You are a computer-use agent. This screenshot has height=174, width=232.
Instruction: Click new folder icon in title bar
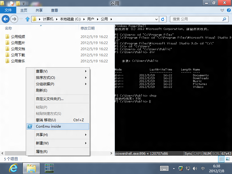18,3
